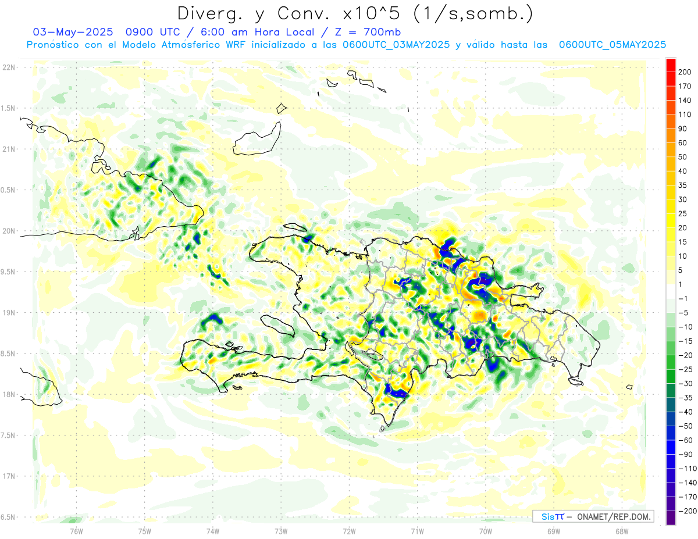Click the "-170" value on the color bar
The image size is (698, 539).
[x=687, y=497]
